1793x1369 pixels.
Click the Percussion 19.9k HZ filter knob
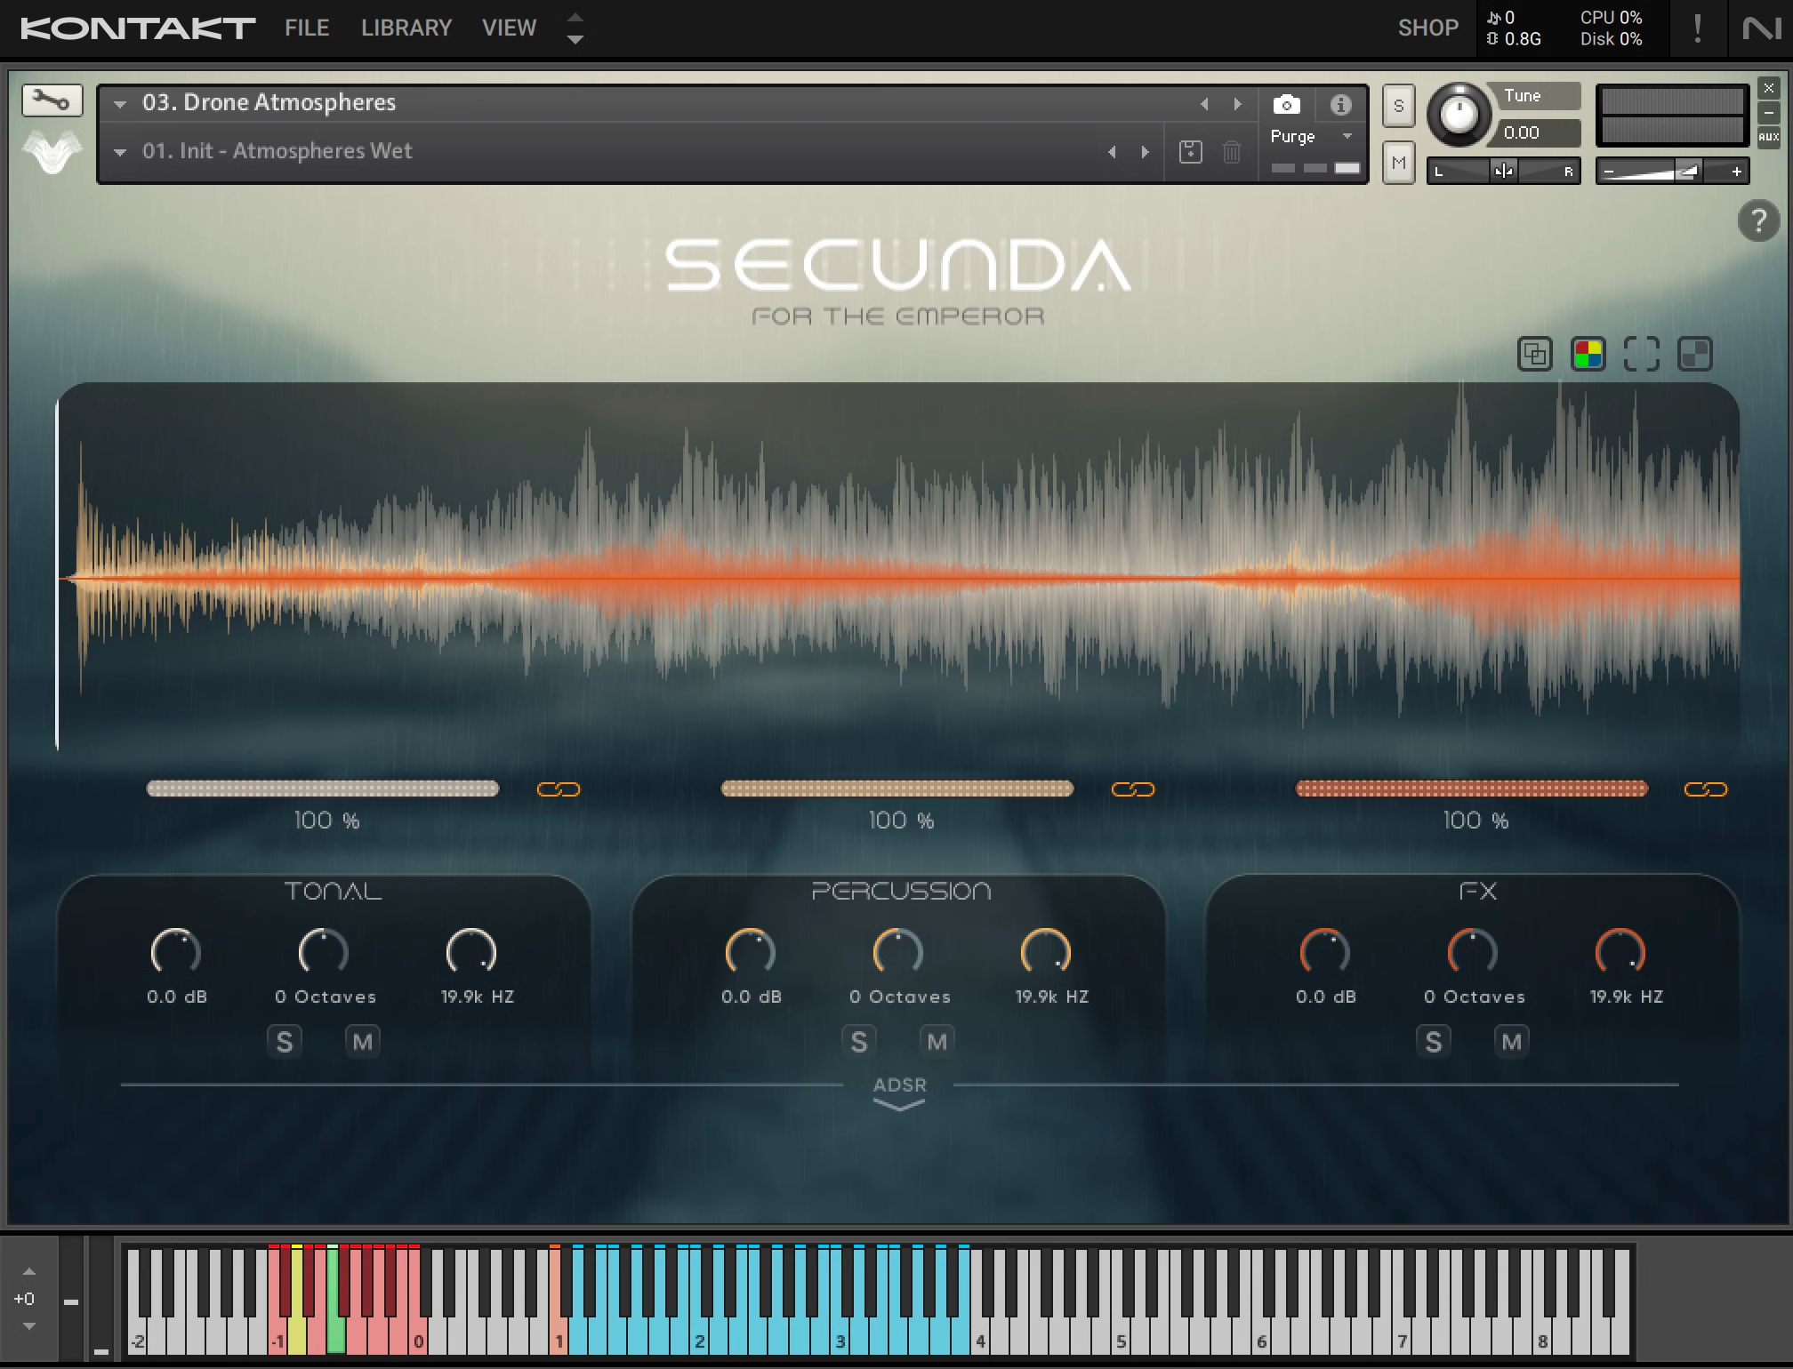click(x=1045, y=952)
